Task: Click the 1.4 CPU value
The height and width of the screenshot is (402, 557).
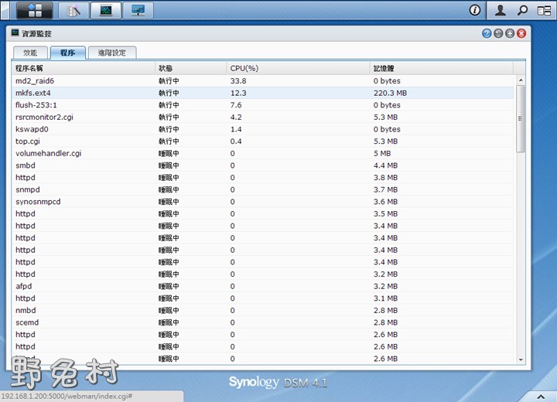Action: pos(236,129)
